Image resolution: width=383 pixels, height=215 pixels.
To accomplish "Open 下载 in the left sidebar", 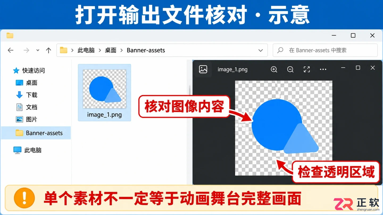I will click(26, 95).
